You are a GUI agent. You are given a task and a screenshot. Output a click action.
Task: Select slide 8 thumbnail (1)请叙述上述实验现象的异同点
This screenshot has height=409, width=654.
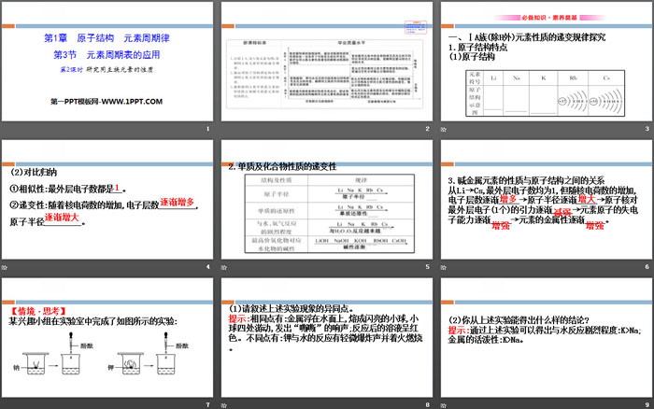coord(327,338)
